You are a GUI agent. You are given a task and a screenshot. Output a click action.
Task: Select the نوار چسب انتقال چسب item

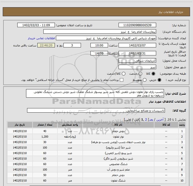coord(118,142)
